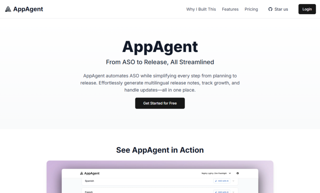Viewport: 320px width, 193px height.
Task: Click the GitHub icon beside Star us
Action: [270, 9]
